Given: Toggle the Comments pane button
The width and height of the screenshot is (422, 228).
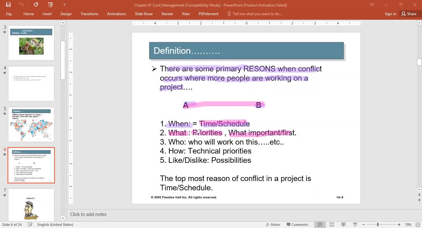Looking at the screenshot, I should pos(297,225).
